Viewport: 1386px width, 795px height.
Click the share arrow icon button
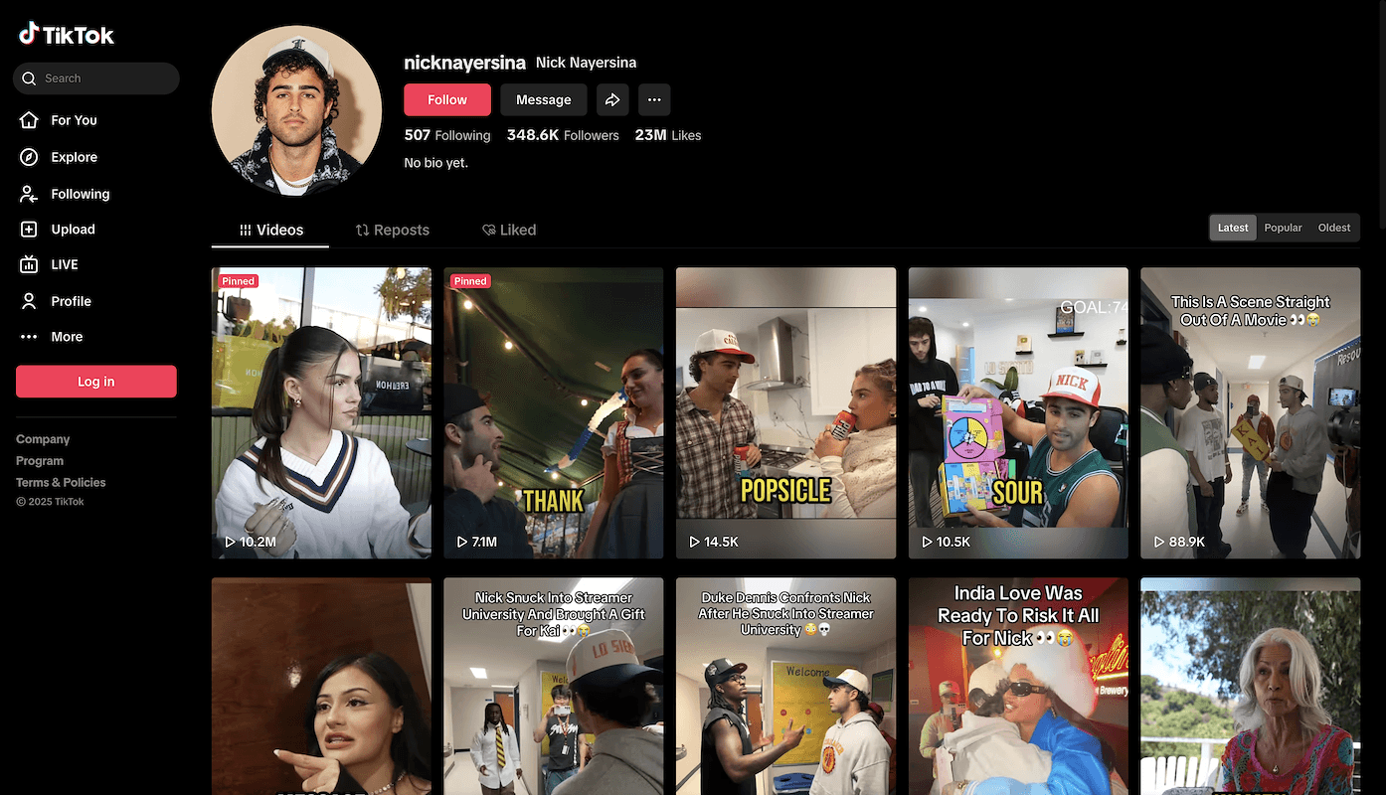(x=612, y=99)
